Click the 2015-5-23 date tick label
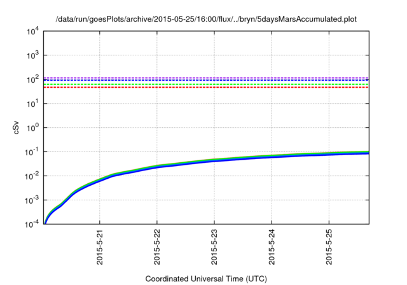 coord(214,247)
